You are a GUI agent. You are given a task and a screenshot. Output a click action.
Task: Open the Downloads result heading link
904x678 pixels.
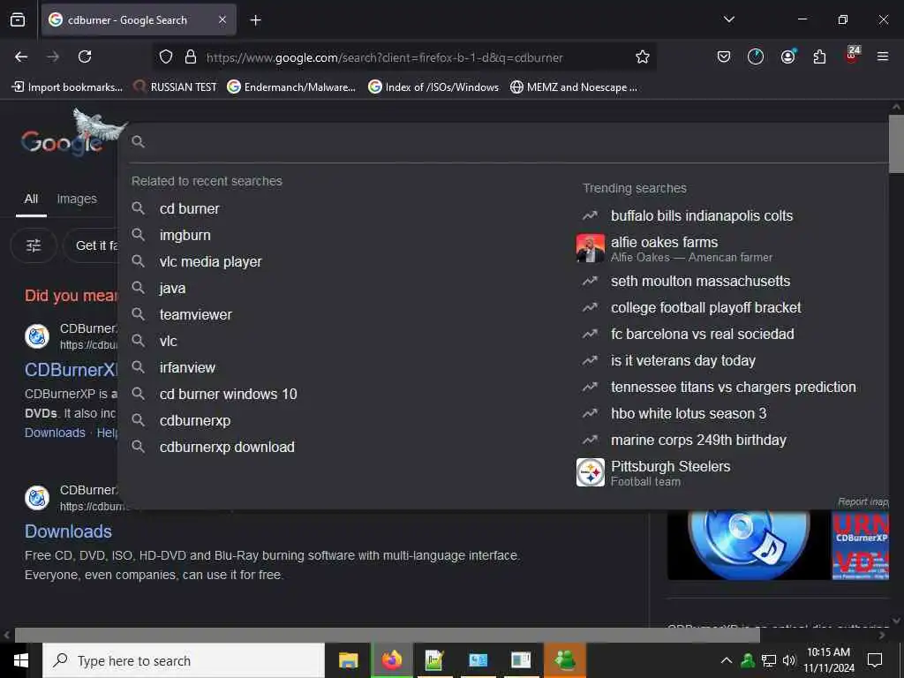68,531
